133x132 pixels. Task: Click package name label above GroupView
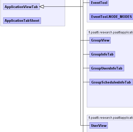pos(111,32)
